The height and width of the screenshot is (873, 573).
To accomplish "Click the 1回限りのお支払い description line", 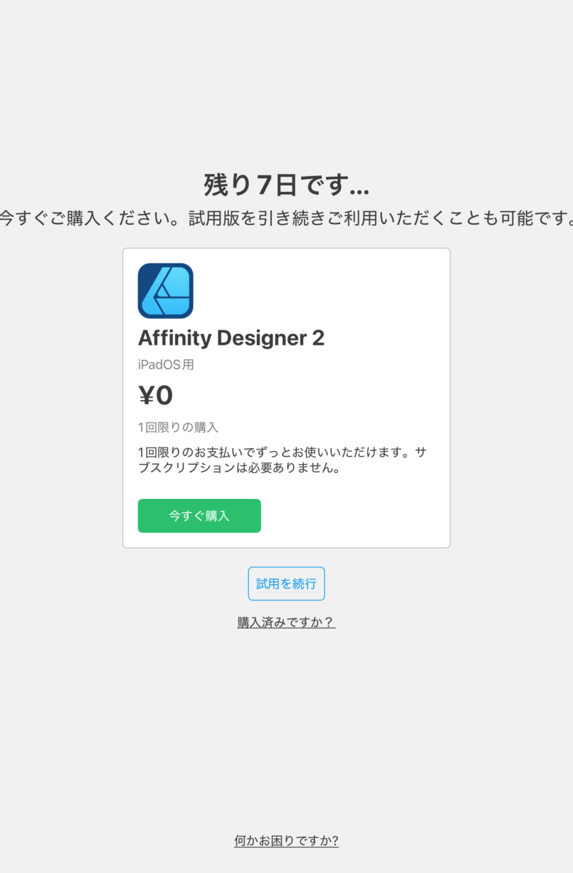I will pyautogui.click(x=276, y=453).
